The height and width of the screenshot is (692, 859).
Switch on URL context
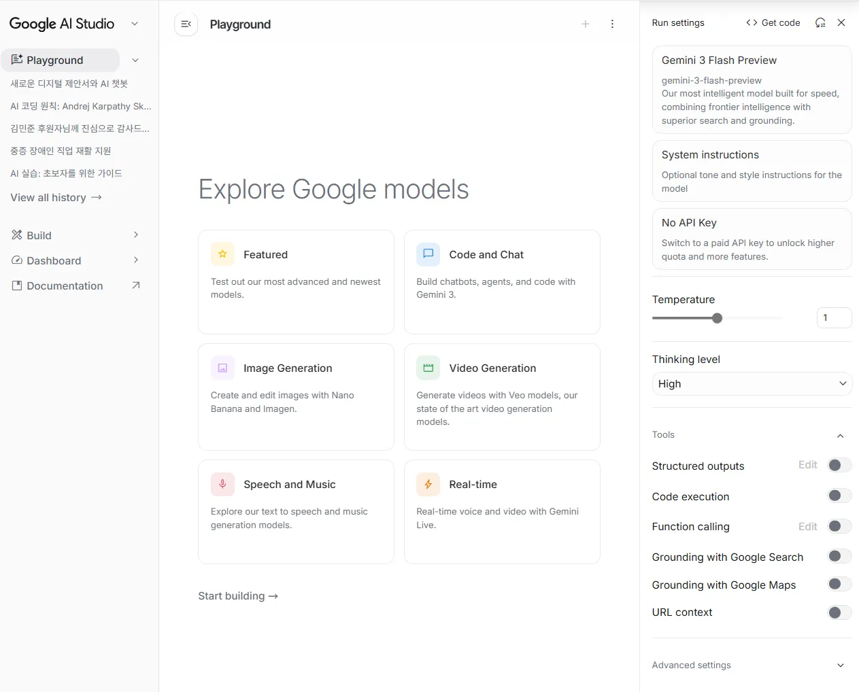839,612
